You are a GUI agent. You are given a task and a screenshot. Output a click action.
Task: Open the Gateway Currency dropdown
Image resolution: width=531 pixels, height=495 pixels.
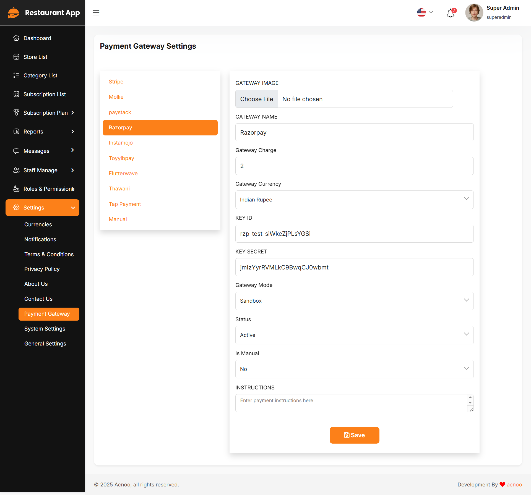coord(354,200)
